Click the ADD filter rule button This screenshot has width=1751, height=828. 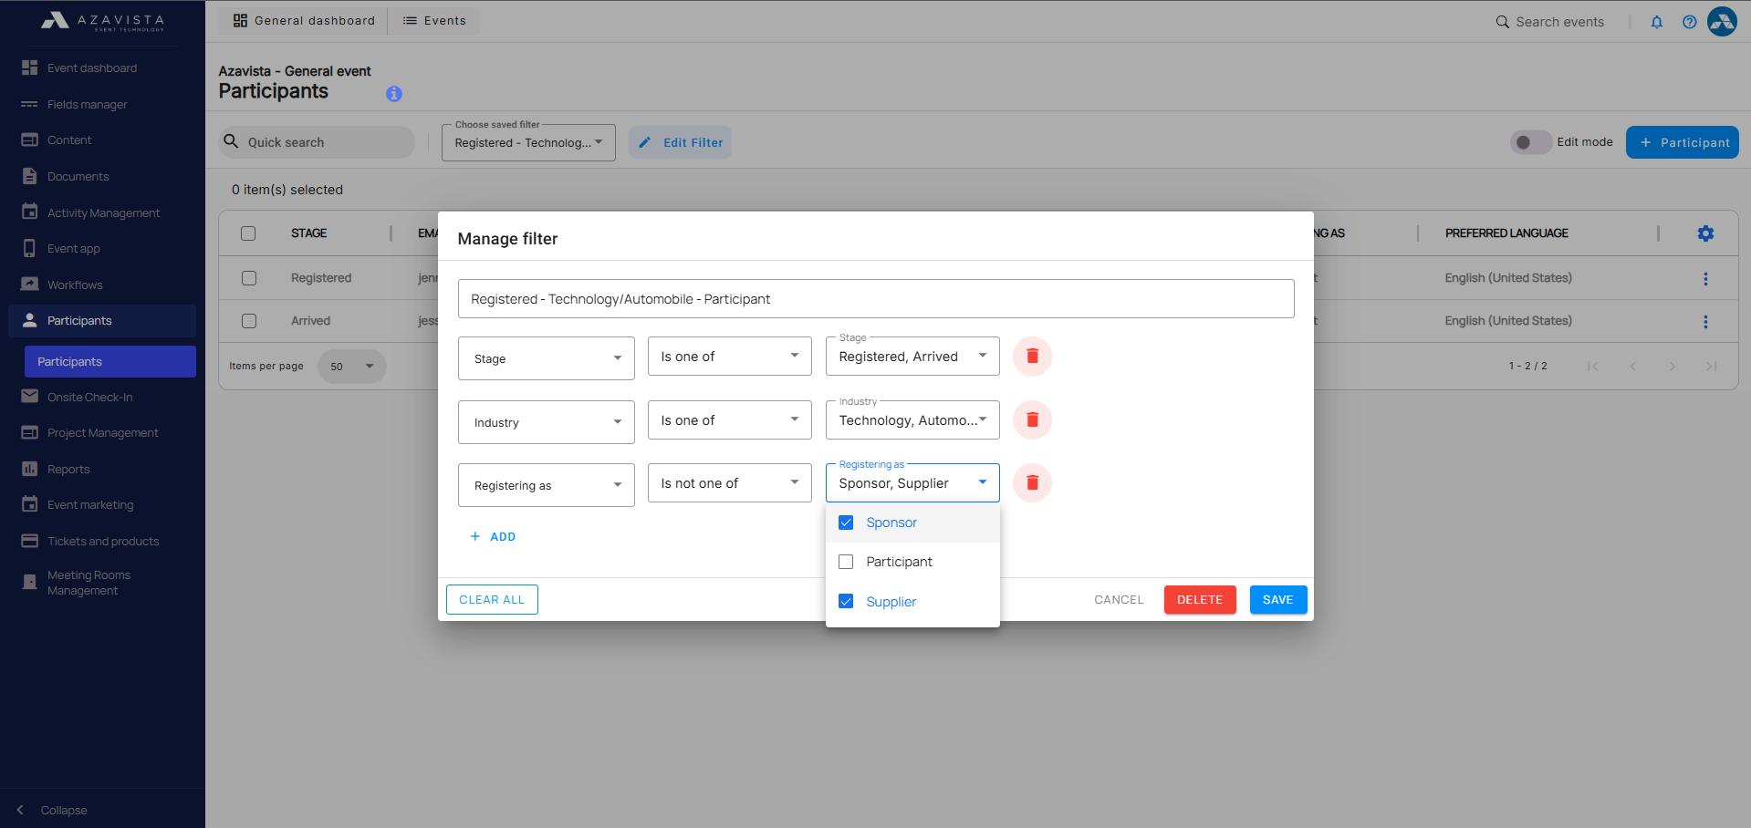coord(493,537)
